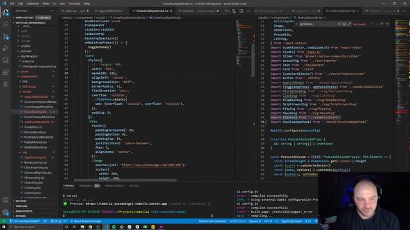The height and width of the screenshot is (230, 410).
Task: Open BookmarkSvg.tsx in the Explorer
Action: pos(36,162)
